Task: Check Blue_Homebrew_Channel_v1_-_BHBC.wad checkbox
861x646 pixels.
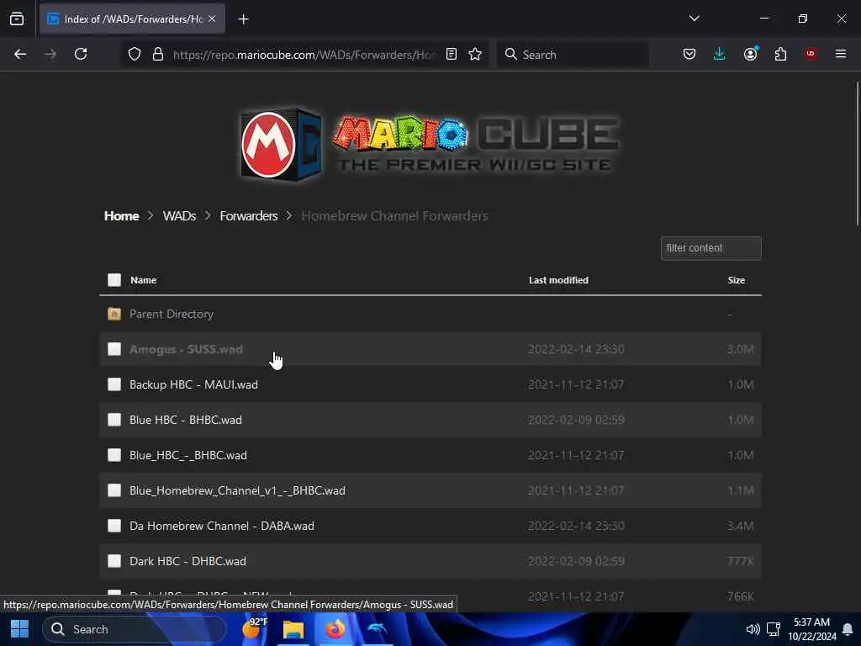Action: 114,490
